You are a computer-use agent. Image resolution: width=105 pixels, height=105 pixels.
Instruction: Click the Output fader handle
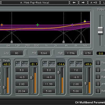point(100,31)
